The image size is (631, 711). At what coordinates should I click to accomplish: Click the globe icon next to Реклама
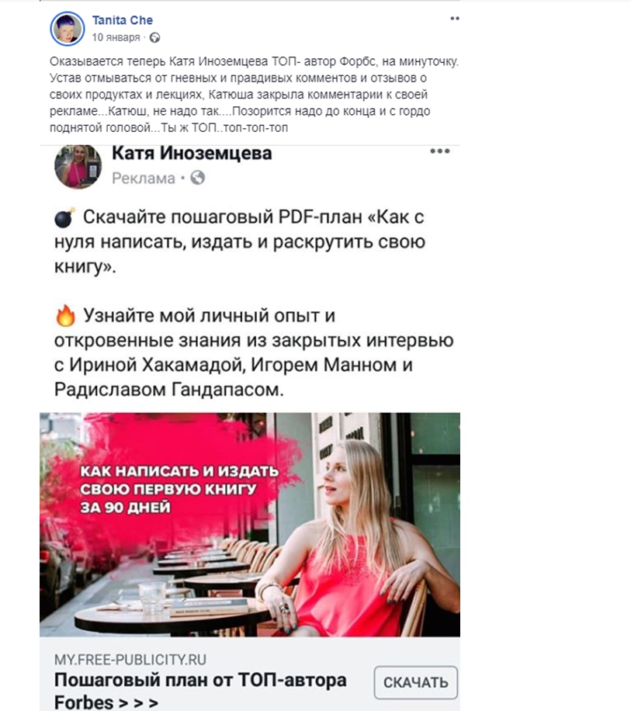click(197, 178)
